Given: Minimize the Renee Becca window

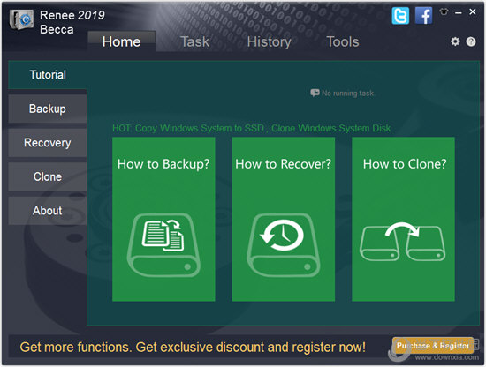Looking at the screenshot, I should pos(458,12).
